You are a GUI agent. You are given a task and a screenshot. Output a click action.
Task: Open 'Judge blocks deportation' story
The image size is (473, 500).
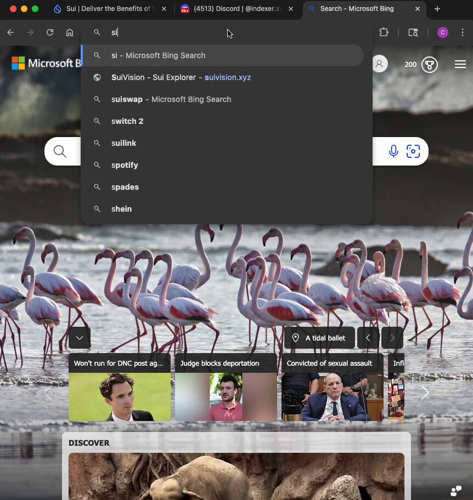[226, 387]
